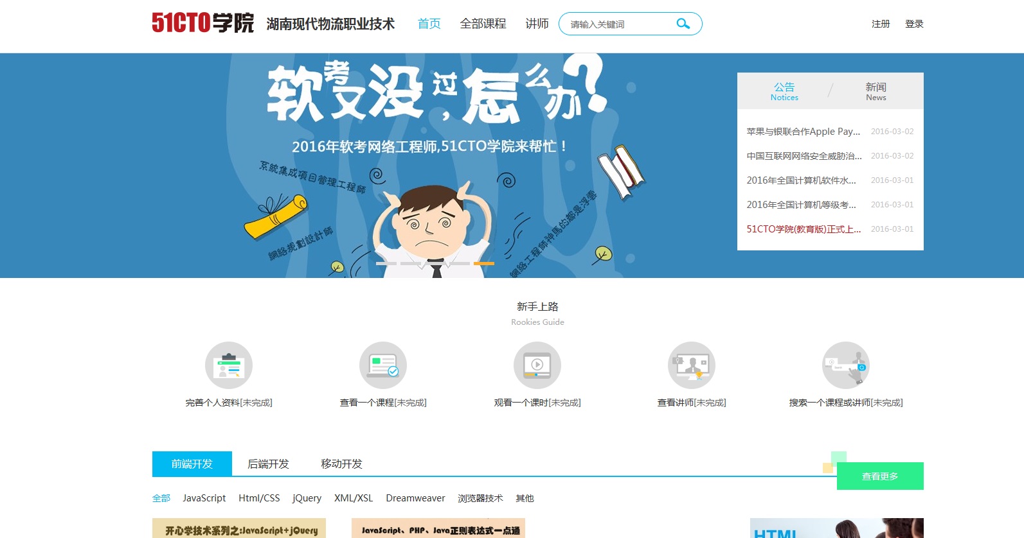This screenshot has height=538, width=1024.
Task: Click the green 查看更多 button
Action: coord(880,476)
